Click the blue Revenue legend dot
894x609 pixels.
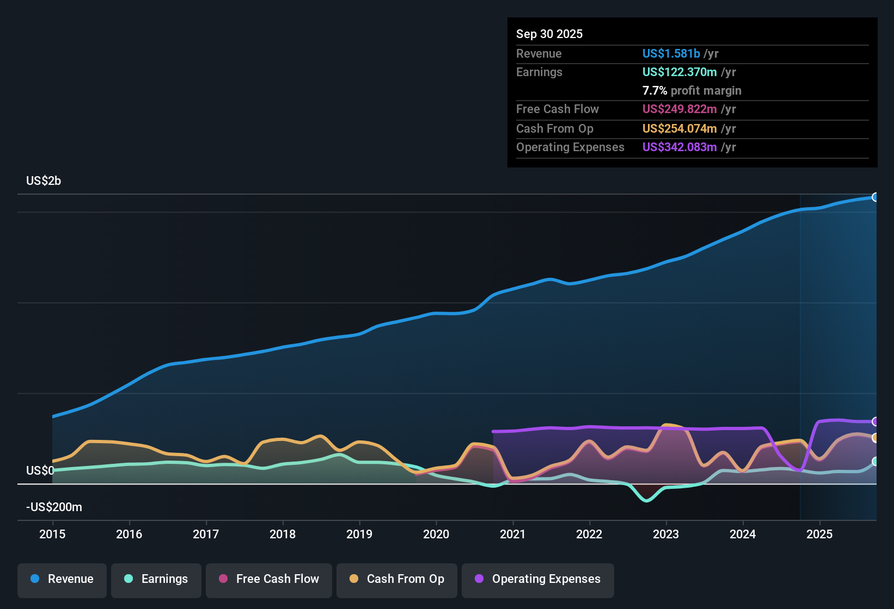[34, 579]
